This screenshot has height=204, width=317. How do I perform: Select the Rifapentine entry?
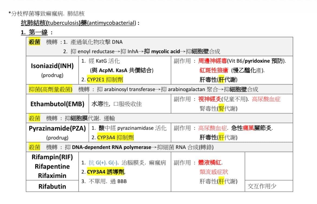coord(52,166)
